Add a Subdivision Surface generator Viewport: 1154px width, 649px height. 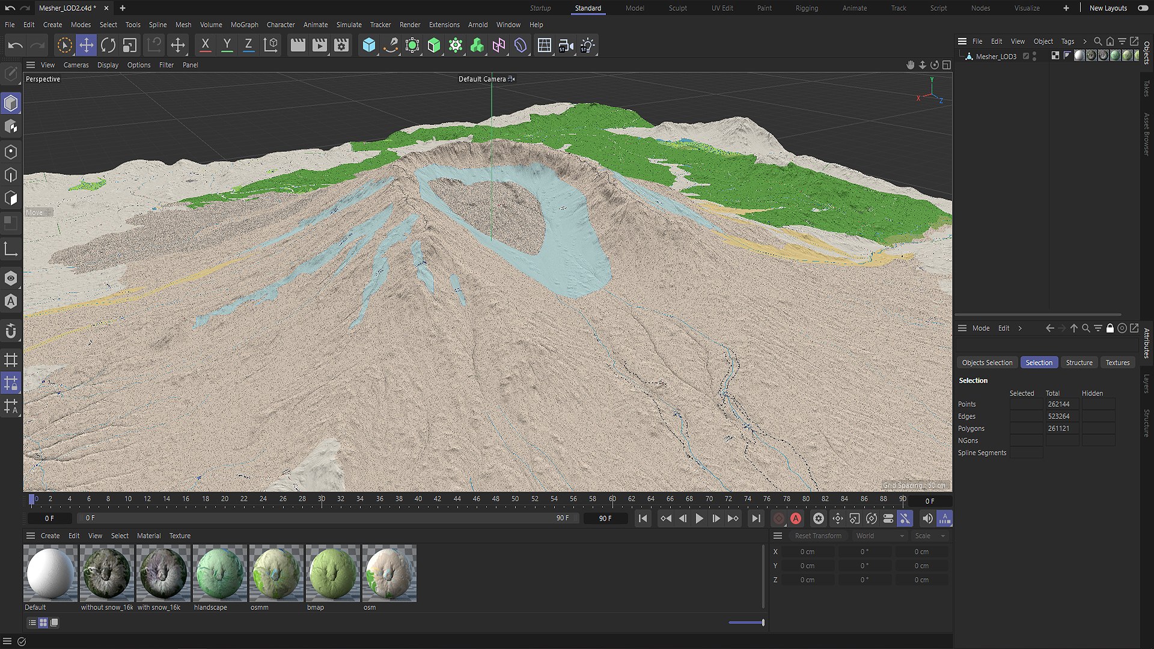pos(412,45)
